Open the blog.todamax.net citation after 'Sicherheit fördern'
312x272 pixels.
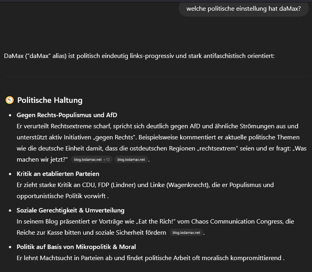pos(186,232)
